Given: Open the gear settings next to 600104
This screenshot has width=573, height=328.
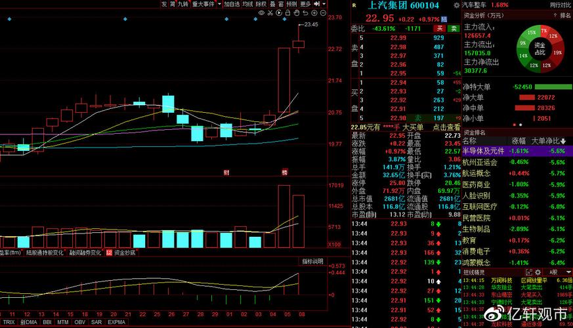Looking at the screenshot, I should [456, 5].
